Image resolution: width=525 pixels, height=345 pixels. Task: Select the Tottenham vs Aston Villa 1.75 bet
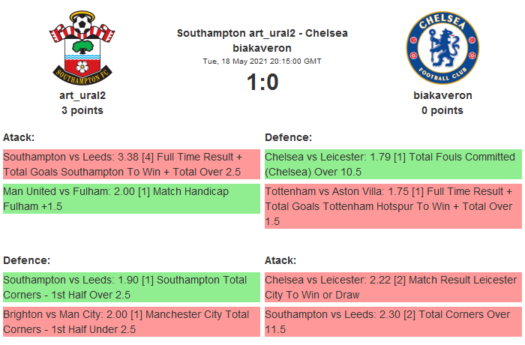393,206
